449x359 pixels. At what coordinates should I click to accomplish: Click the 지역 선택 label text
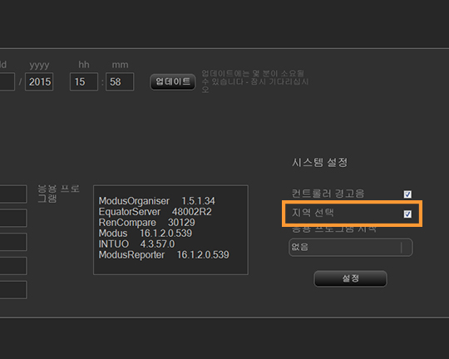[x=313, y=213]
